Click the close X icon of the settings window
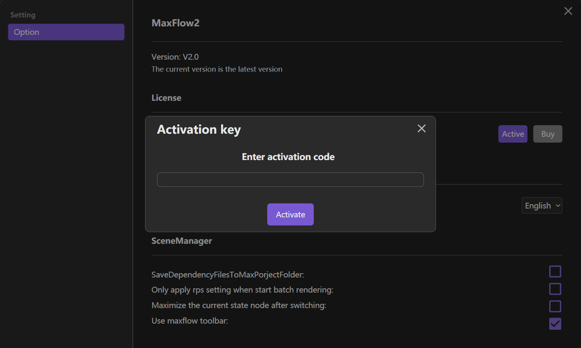The image size is (581, 348). [568, 11]
